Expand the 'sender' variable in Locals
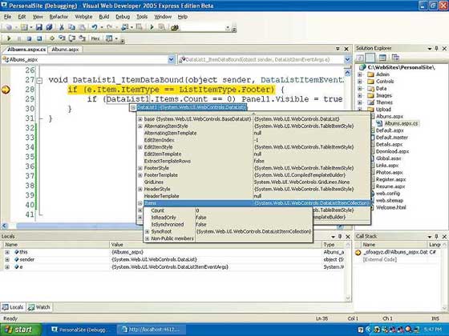The height and width of the screenshot is (336, 449). click(7, 259)
